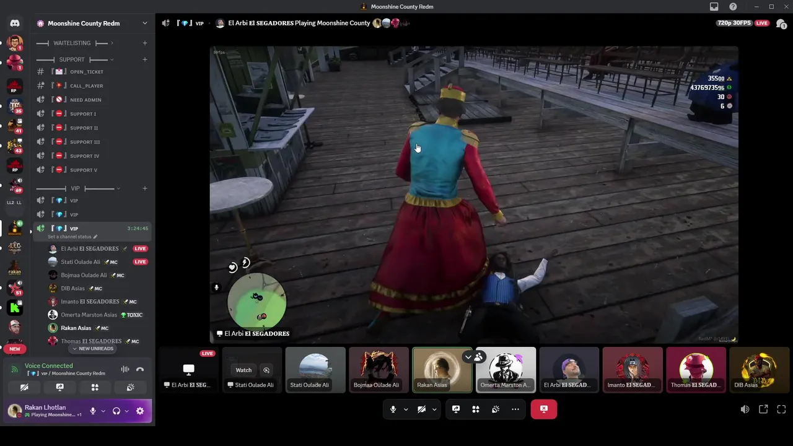793x446 pixels.
Task: Click Omerta Marston Asias in voice member list
Action: (89, 315)
